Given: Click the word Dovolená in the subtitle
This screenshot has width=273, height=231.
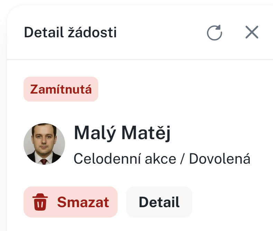Looking at the screenshot, I should tap(219, 158).
